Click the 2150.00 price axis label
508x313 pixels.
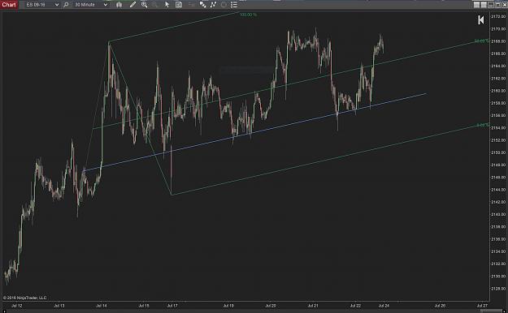pos(498,152)
